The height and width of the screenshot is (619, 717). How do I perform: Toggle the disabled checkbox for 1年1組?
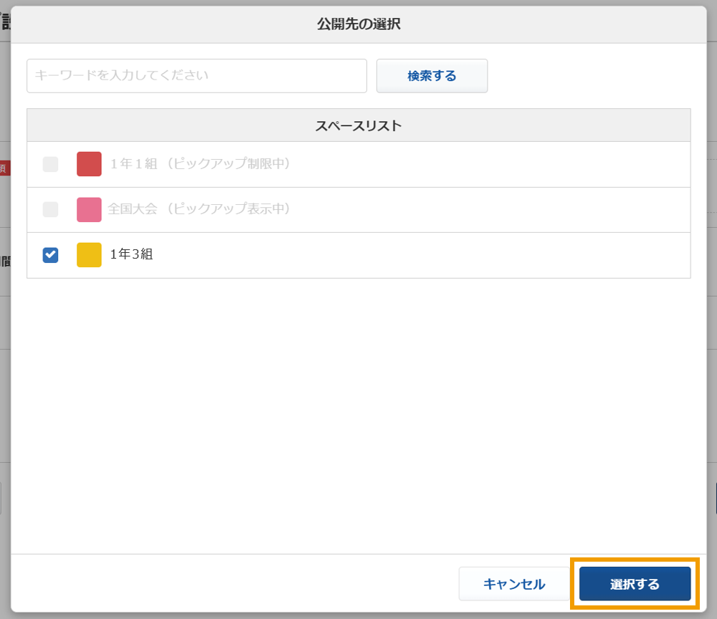(x=50, y=164)
